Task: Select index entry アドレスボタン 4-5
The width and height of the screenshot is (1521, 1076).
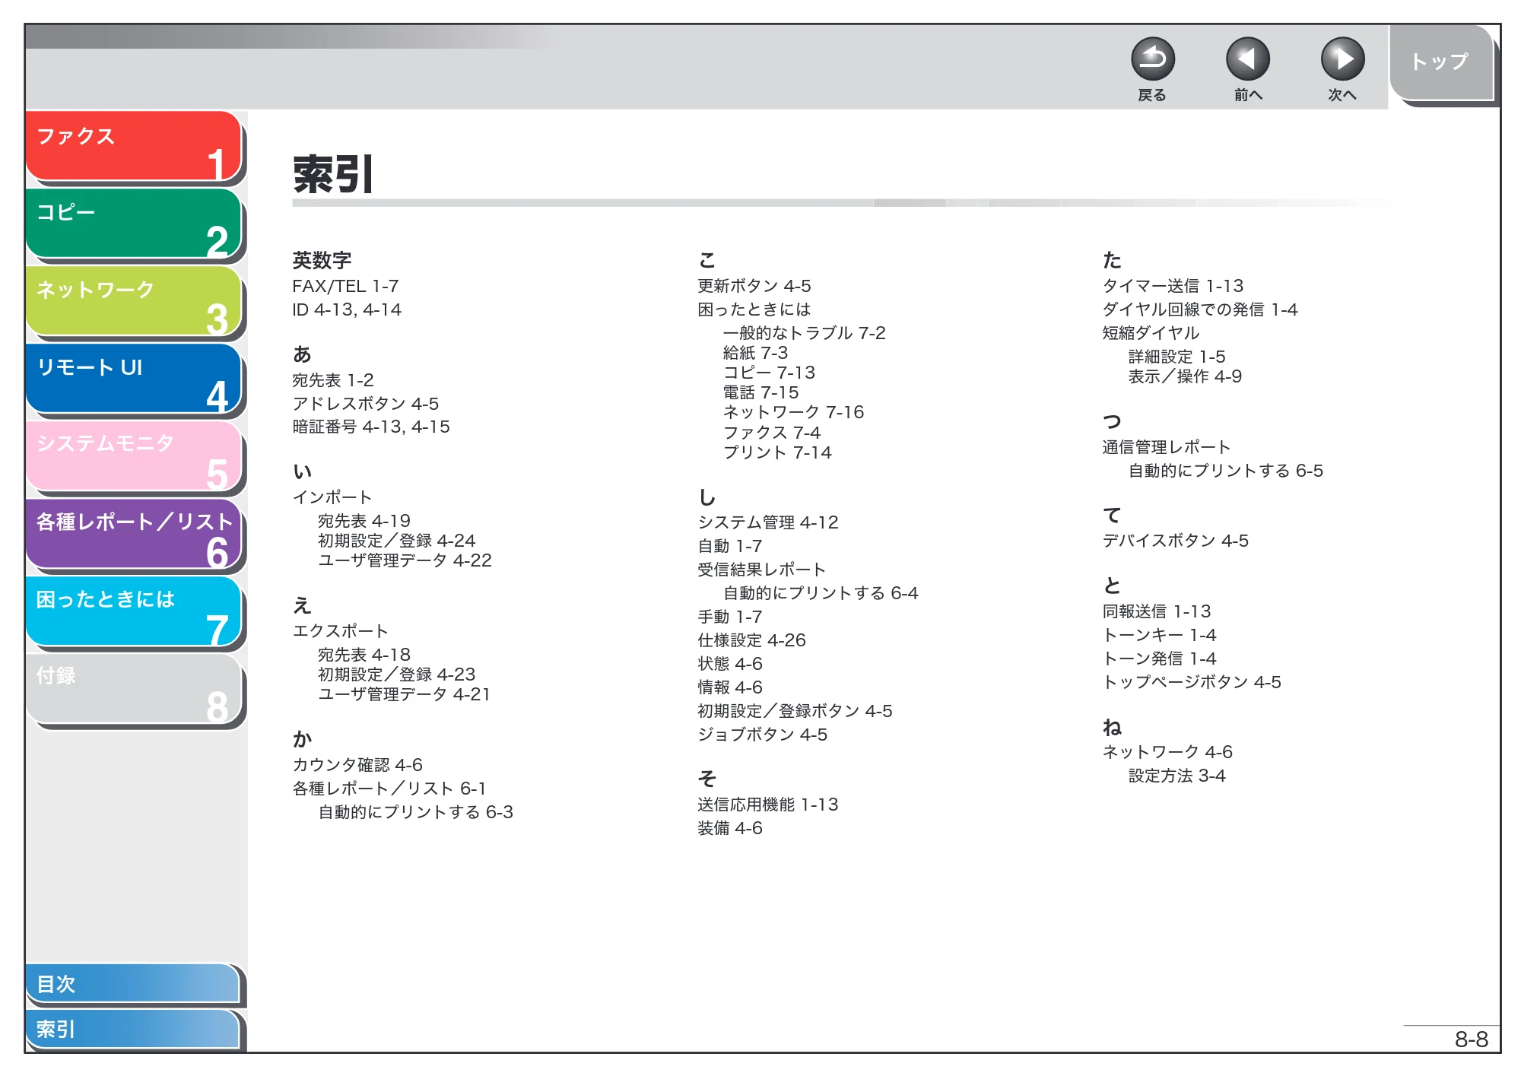Action: pos(366,403)
